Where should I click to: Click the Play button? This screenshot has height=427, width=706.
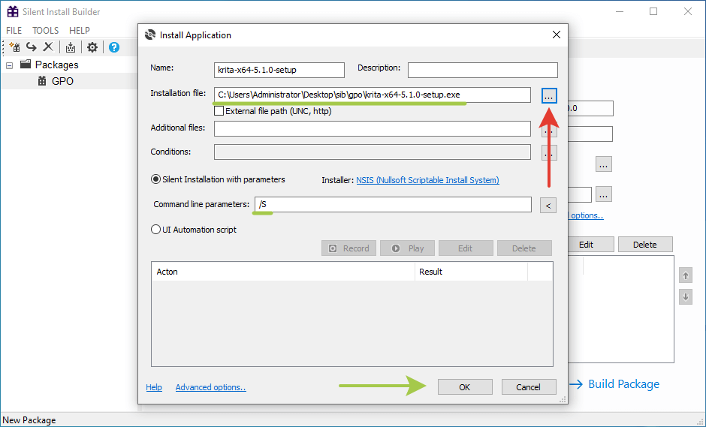[408, 248]
